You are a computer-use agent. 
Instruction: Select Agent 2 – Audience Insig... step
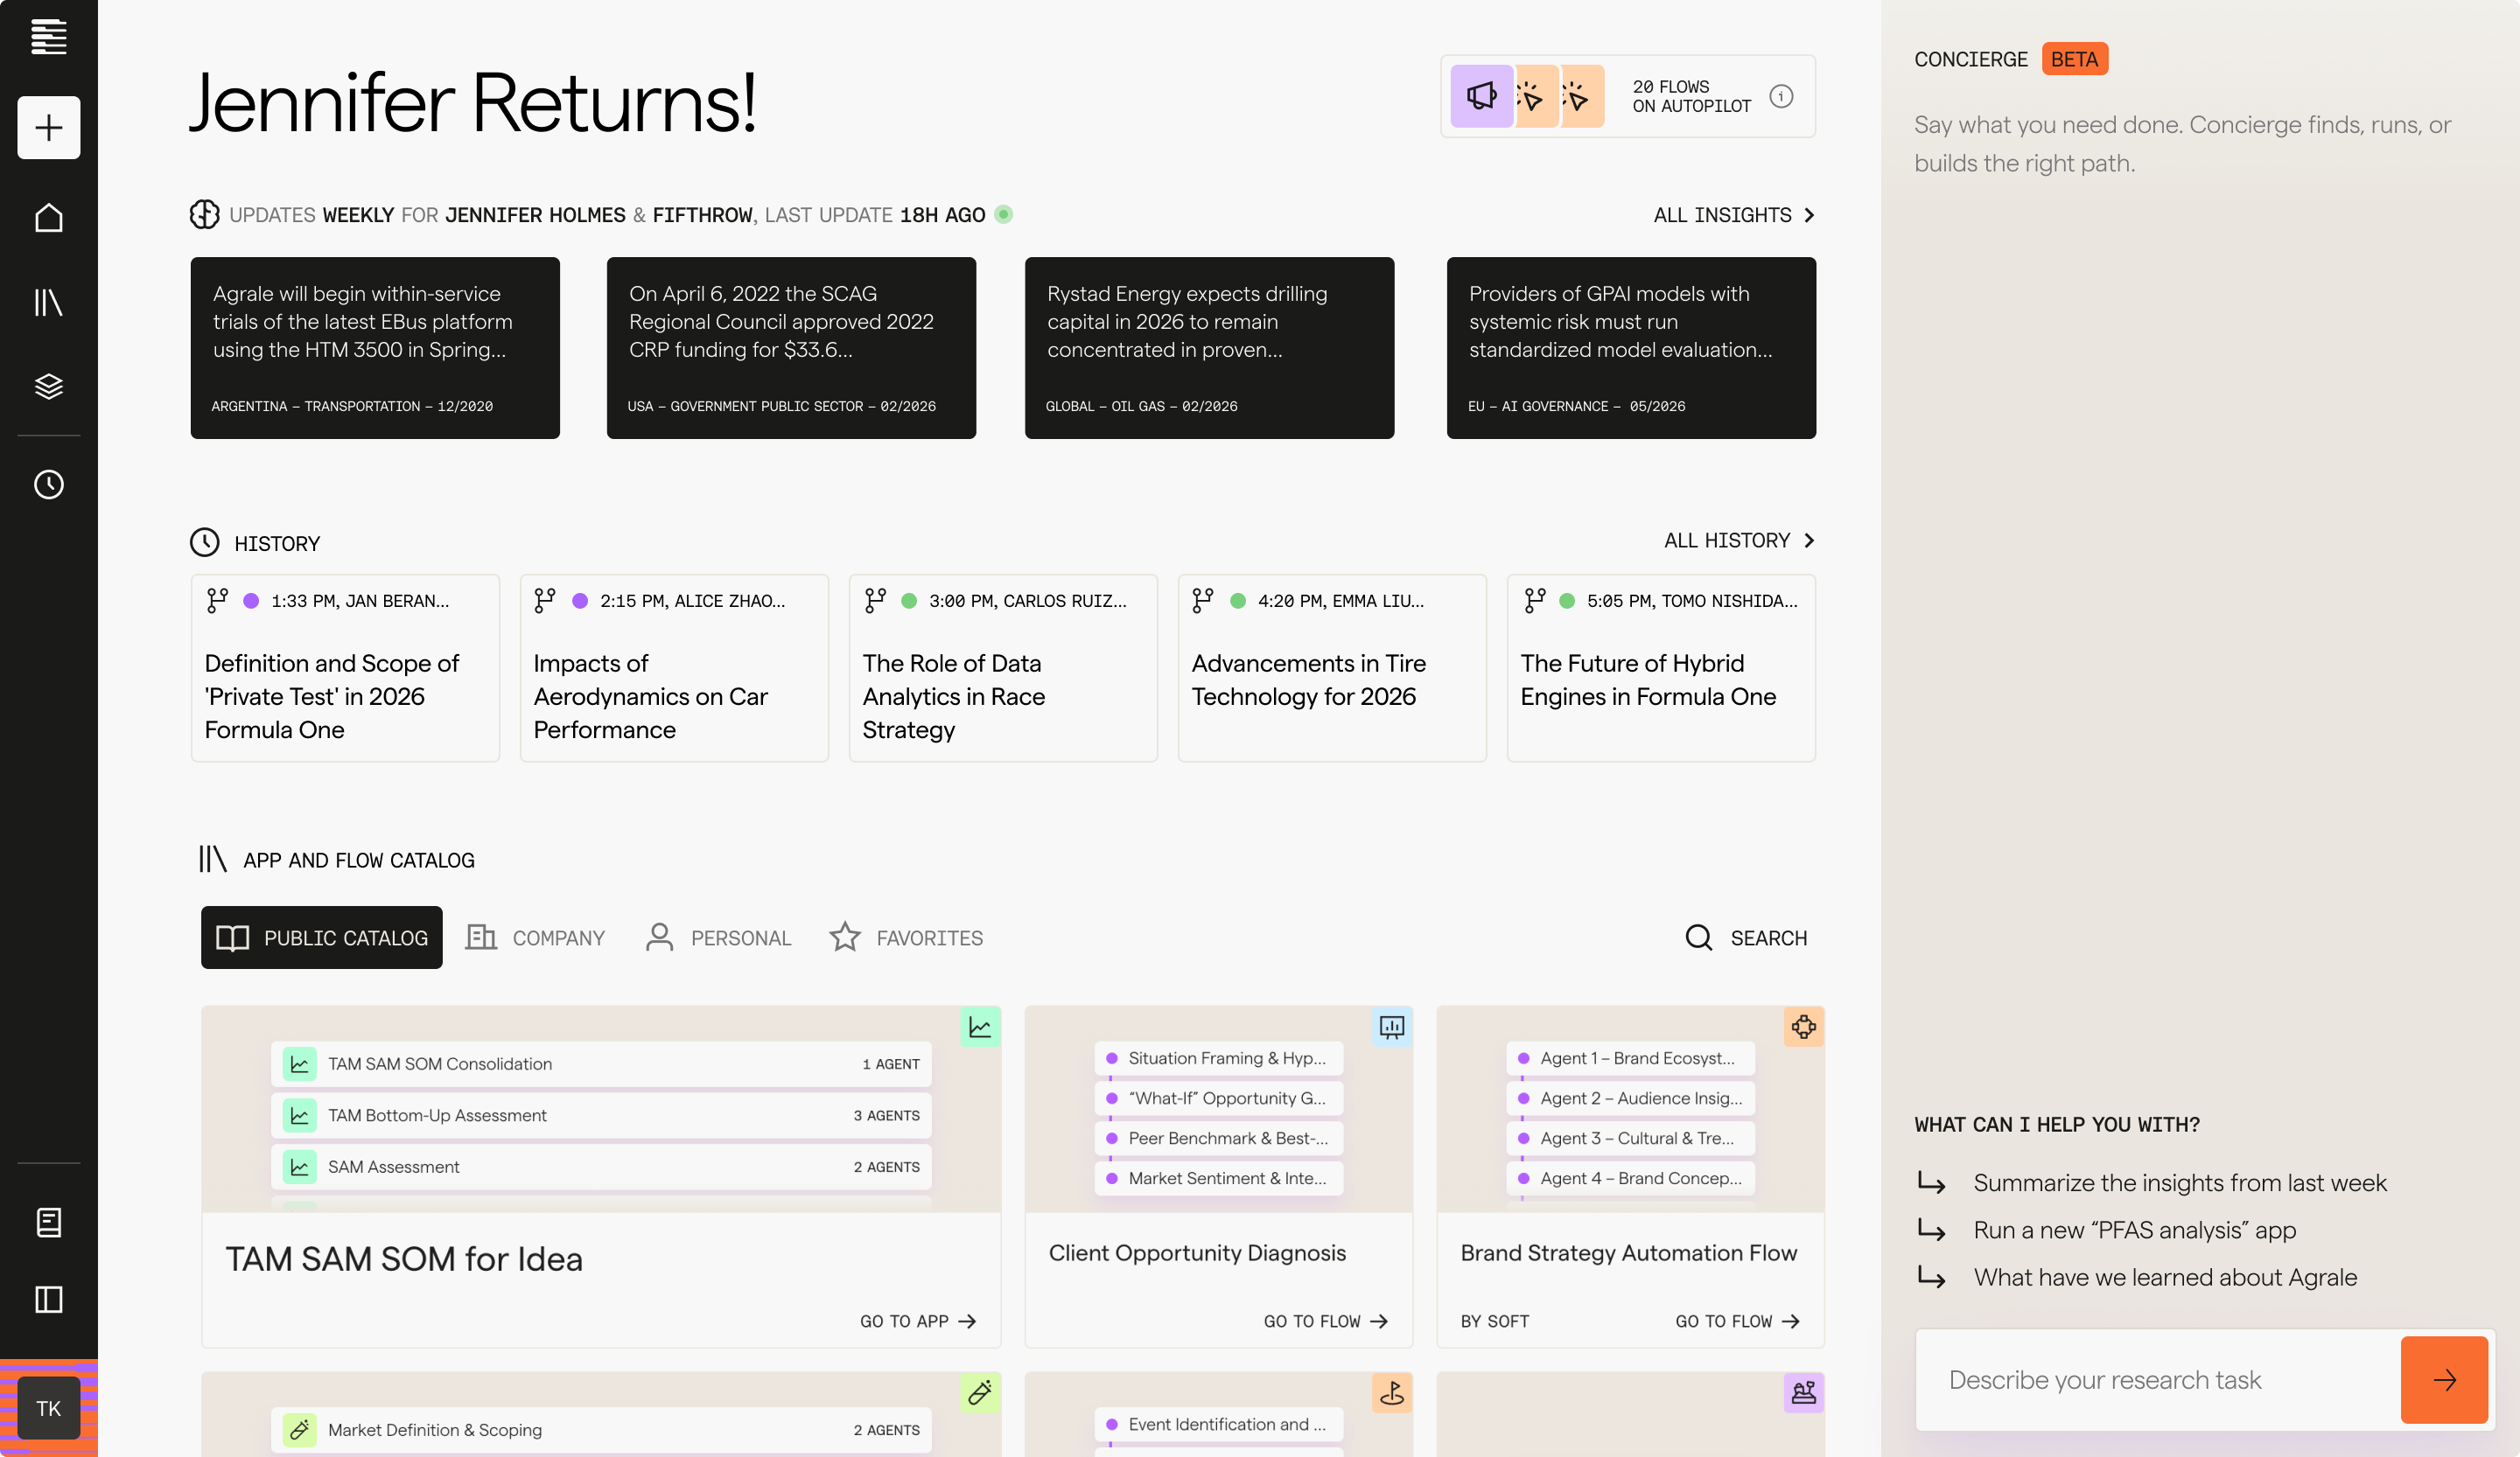(1630, 1098)
